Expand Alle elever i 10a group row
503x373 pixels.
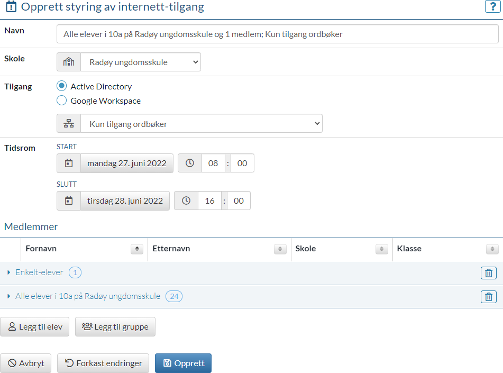(x=9, y=296)
